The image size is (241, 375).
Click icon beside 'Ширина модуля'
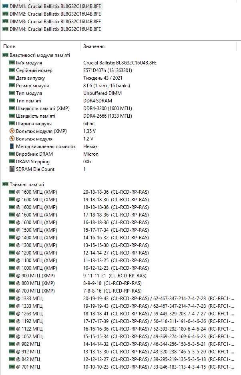[x=12, y=124]
